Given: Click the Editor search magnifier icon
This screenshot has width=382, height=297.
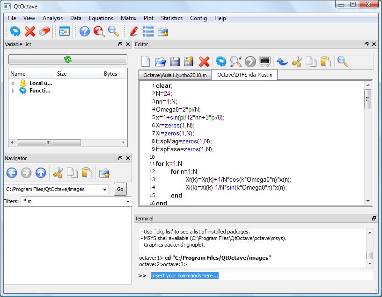Looking at the screenshot, I should (x=343, y=62).
